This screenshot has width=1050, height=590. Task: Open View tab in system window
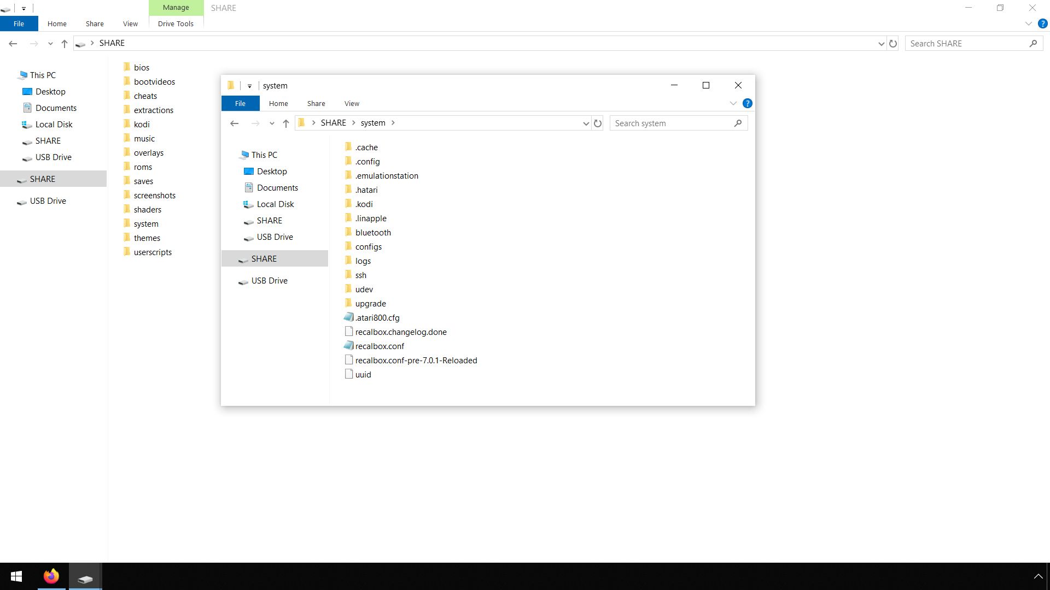[352, 103]
